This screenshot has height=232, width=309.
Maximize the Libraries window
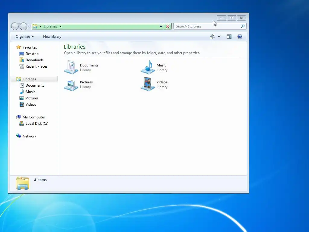tap(231, 18)
